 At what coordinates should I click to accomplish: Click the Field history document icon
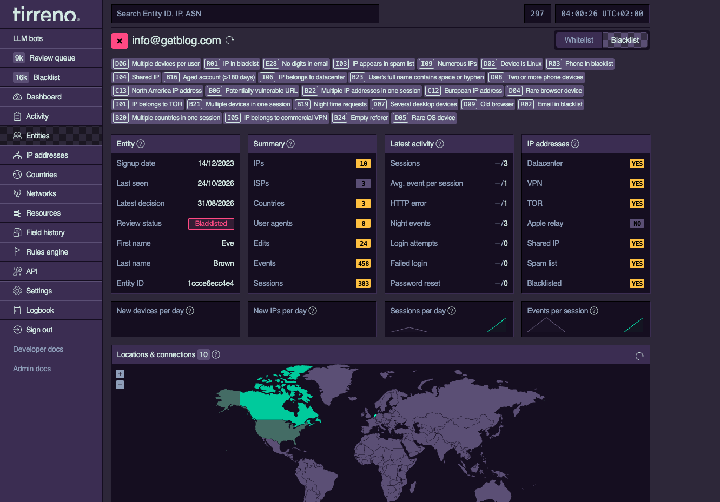coord(17,232)
